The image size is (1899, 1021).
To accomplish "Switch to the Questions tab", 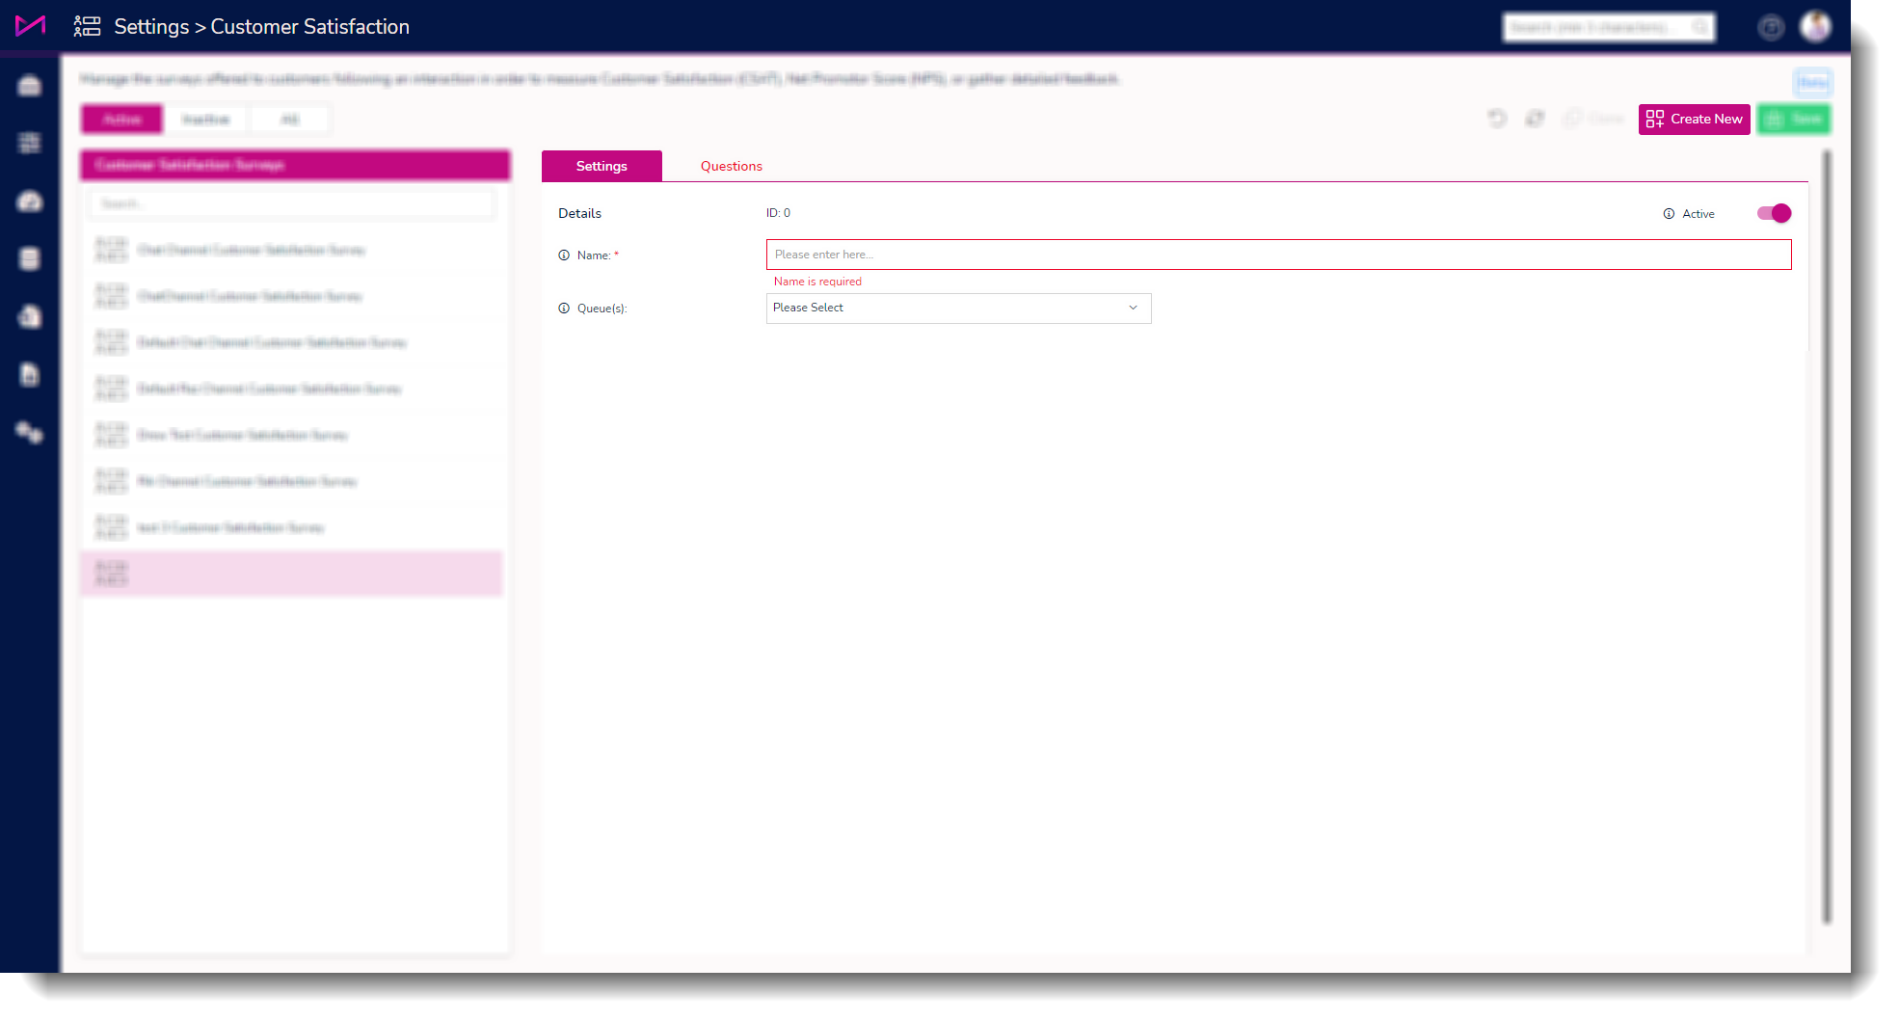I will (731, 166).
